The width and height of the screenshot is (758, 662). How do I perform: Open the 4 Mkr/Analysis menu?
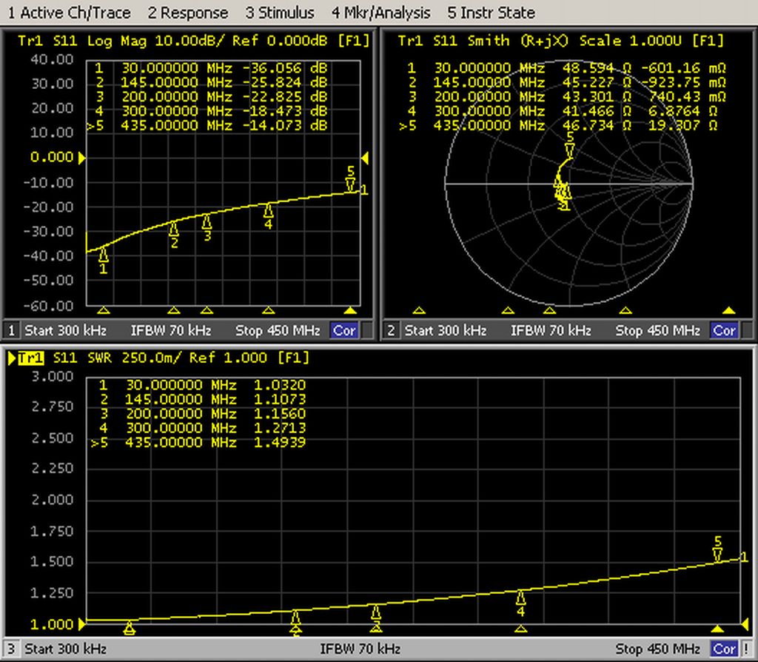(x=380, y=13)
